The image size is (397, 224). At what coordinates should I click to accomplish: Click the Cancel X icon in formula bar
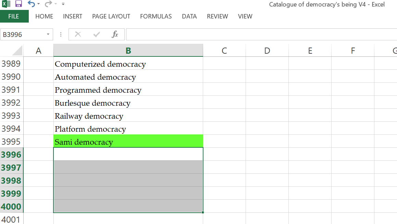click(x=78, y=34)
